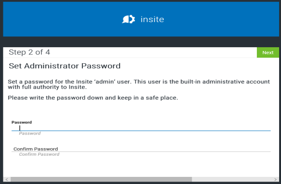Click the horizontal scrollbar right arrow
Screen dimensions: 281x184
(x=275, y=179)
